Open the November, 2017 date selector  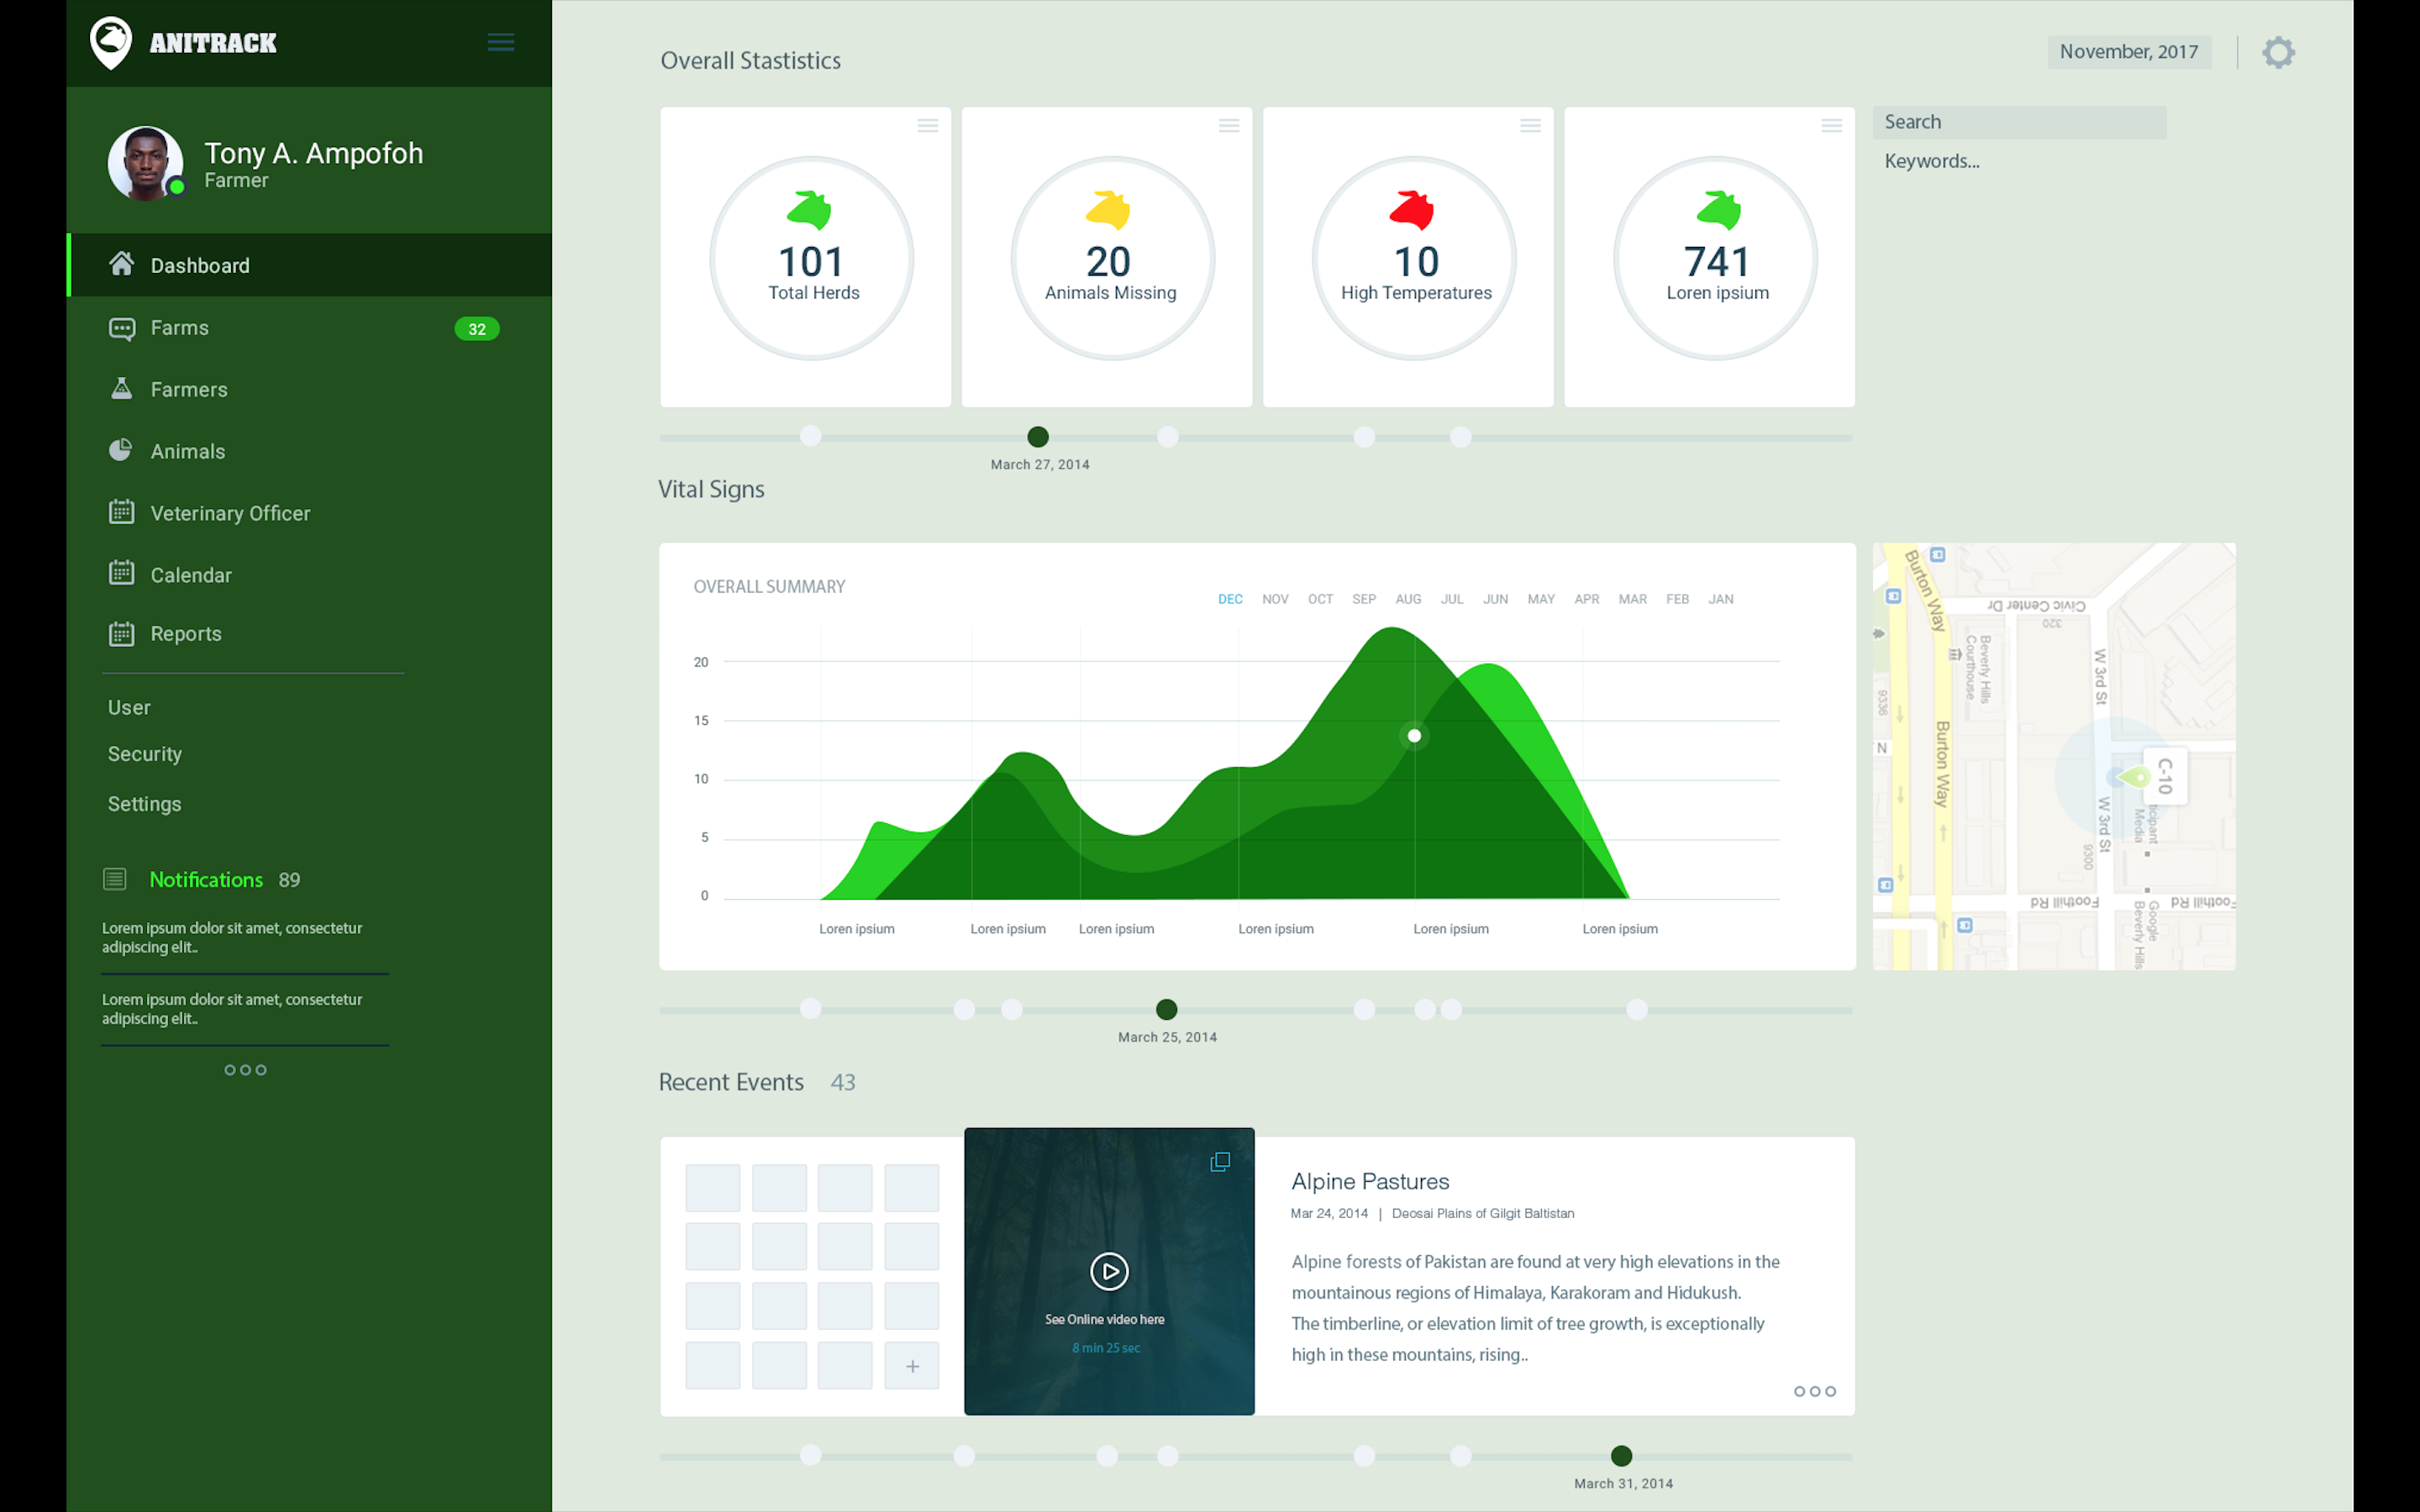click(x=2129, y=52)
